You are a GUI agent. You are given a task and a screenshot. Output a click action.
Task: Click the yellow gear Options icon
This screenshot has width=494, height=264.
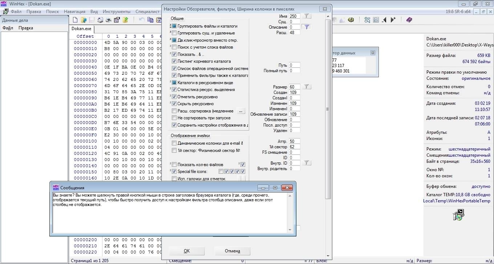(351, 20)
